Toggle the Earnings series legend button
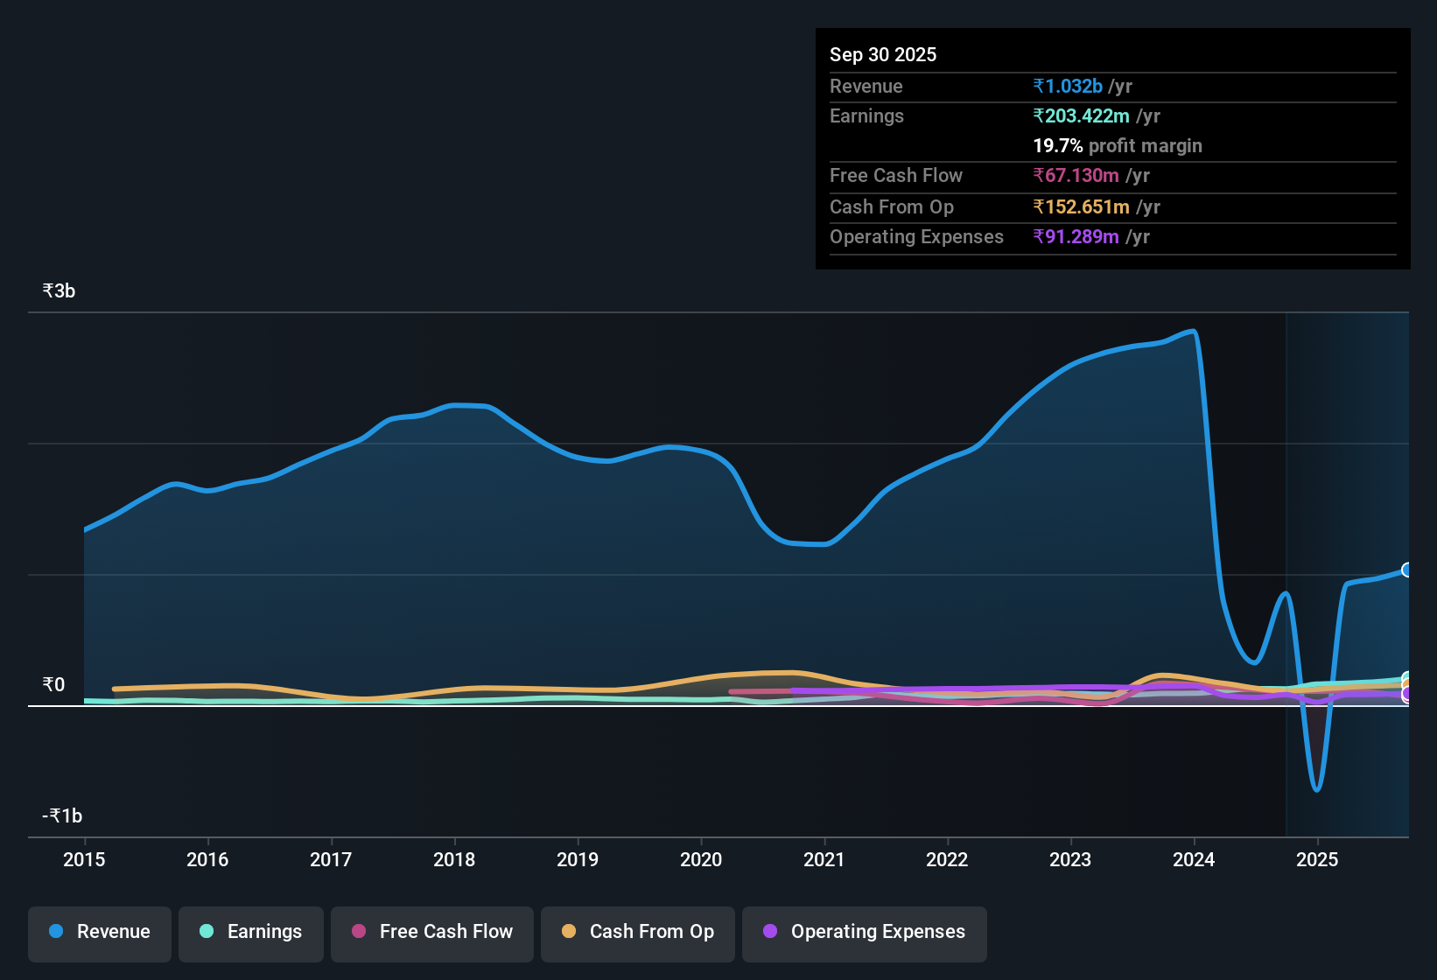Image resolution: width=1437 pixels, height=980 pixels. pyautogui.click(x=251, y=932)
